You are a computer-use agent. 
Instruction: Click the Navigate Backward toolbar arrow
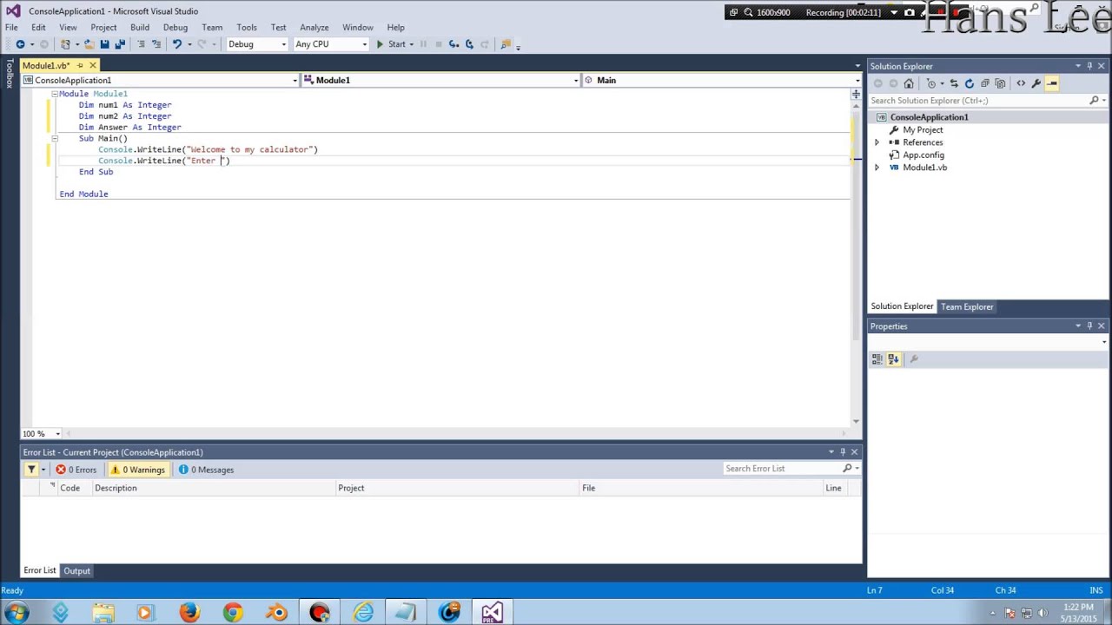click(20, 44)
